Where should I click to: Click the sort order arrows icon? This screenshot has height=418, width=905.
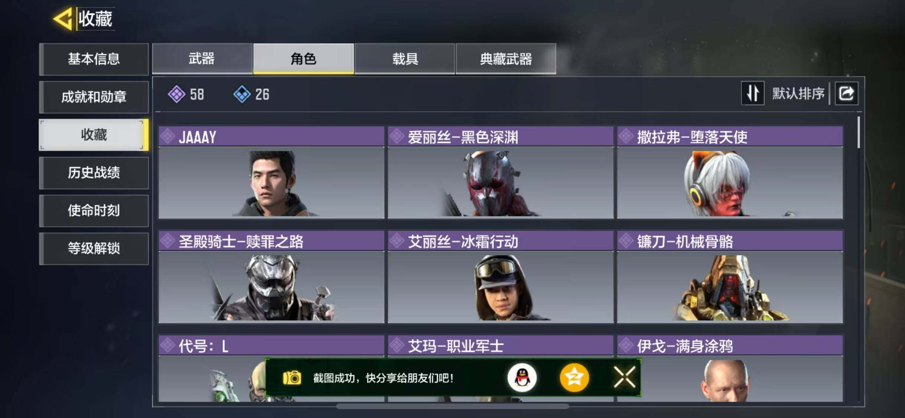[x=753, y=93]
